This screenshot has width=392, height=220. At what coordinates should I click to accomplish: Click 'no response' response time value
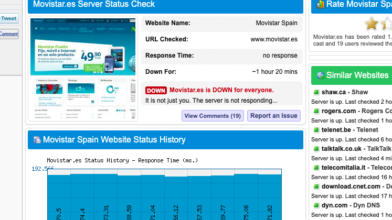tap(280, 56)
